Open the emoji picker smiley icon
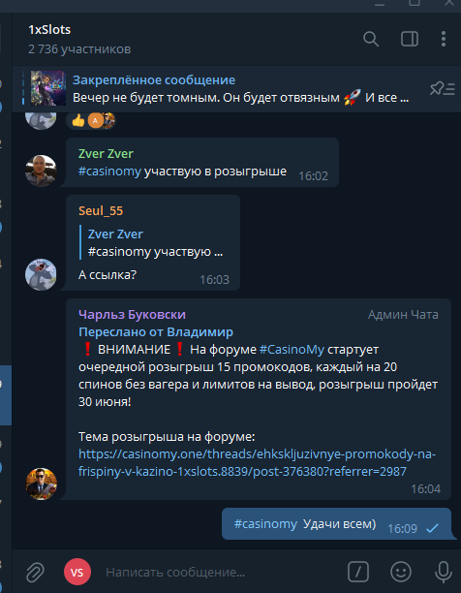 (401, 572)
